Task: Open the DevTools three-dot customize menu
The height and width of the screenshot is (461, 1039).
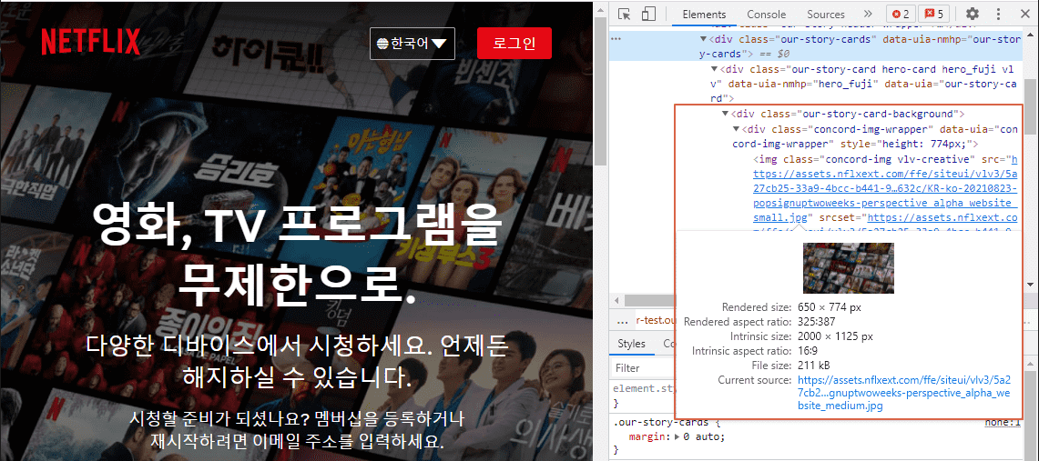Action: [x=998, y=14]
